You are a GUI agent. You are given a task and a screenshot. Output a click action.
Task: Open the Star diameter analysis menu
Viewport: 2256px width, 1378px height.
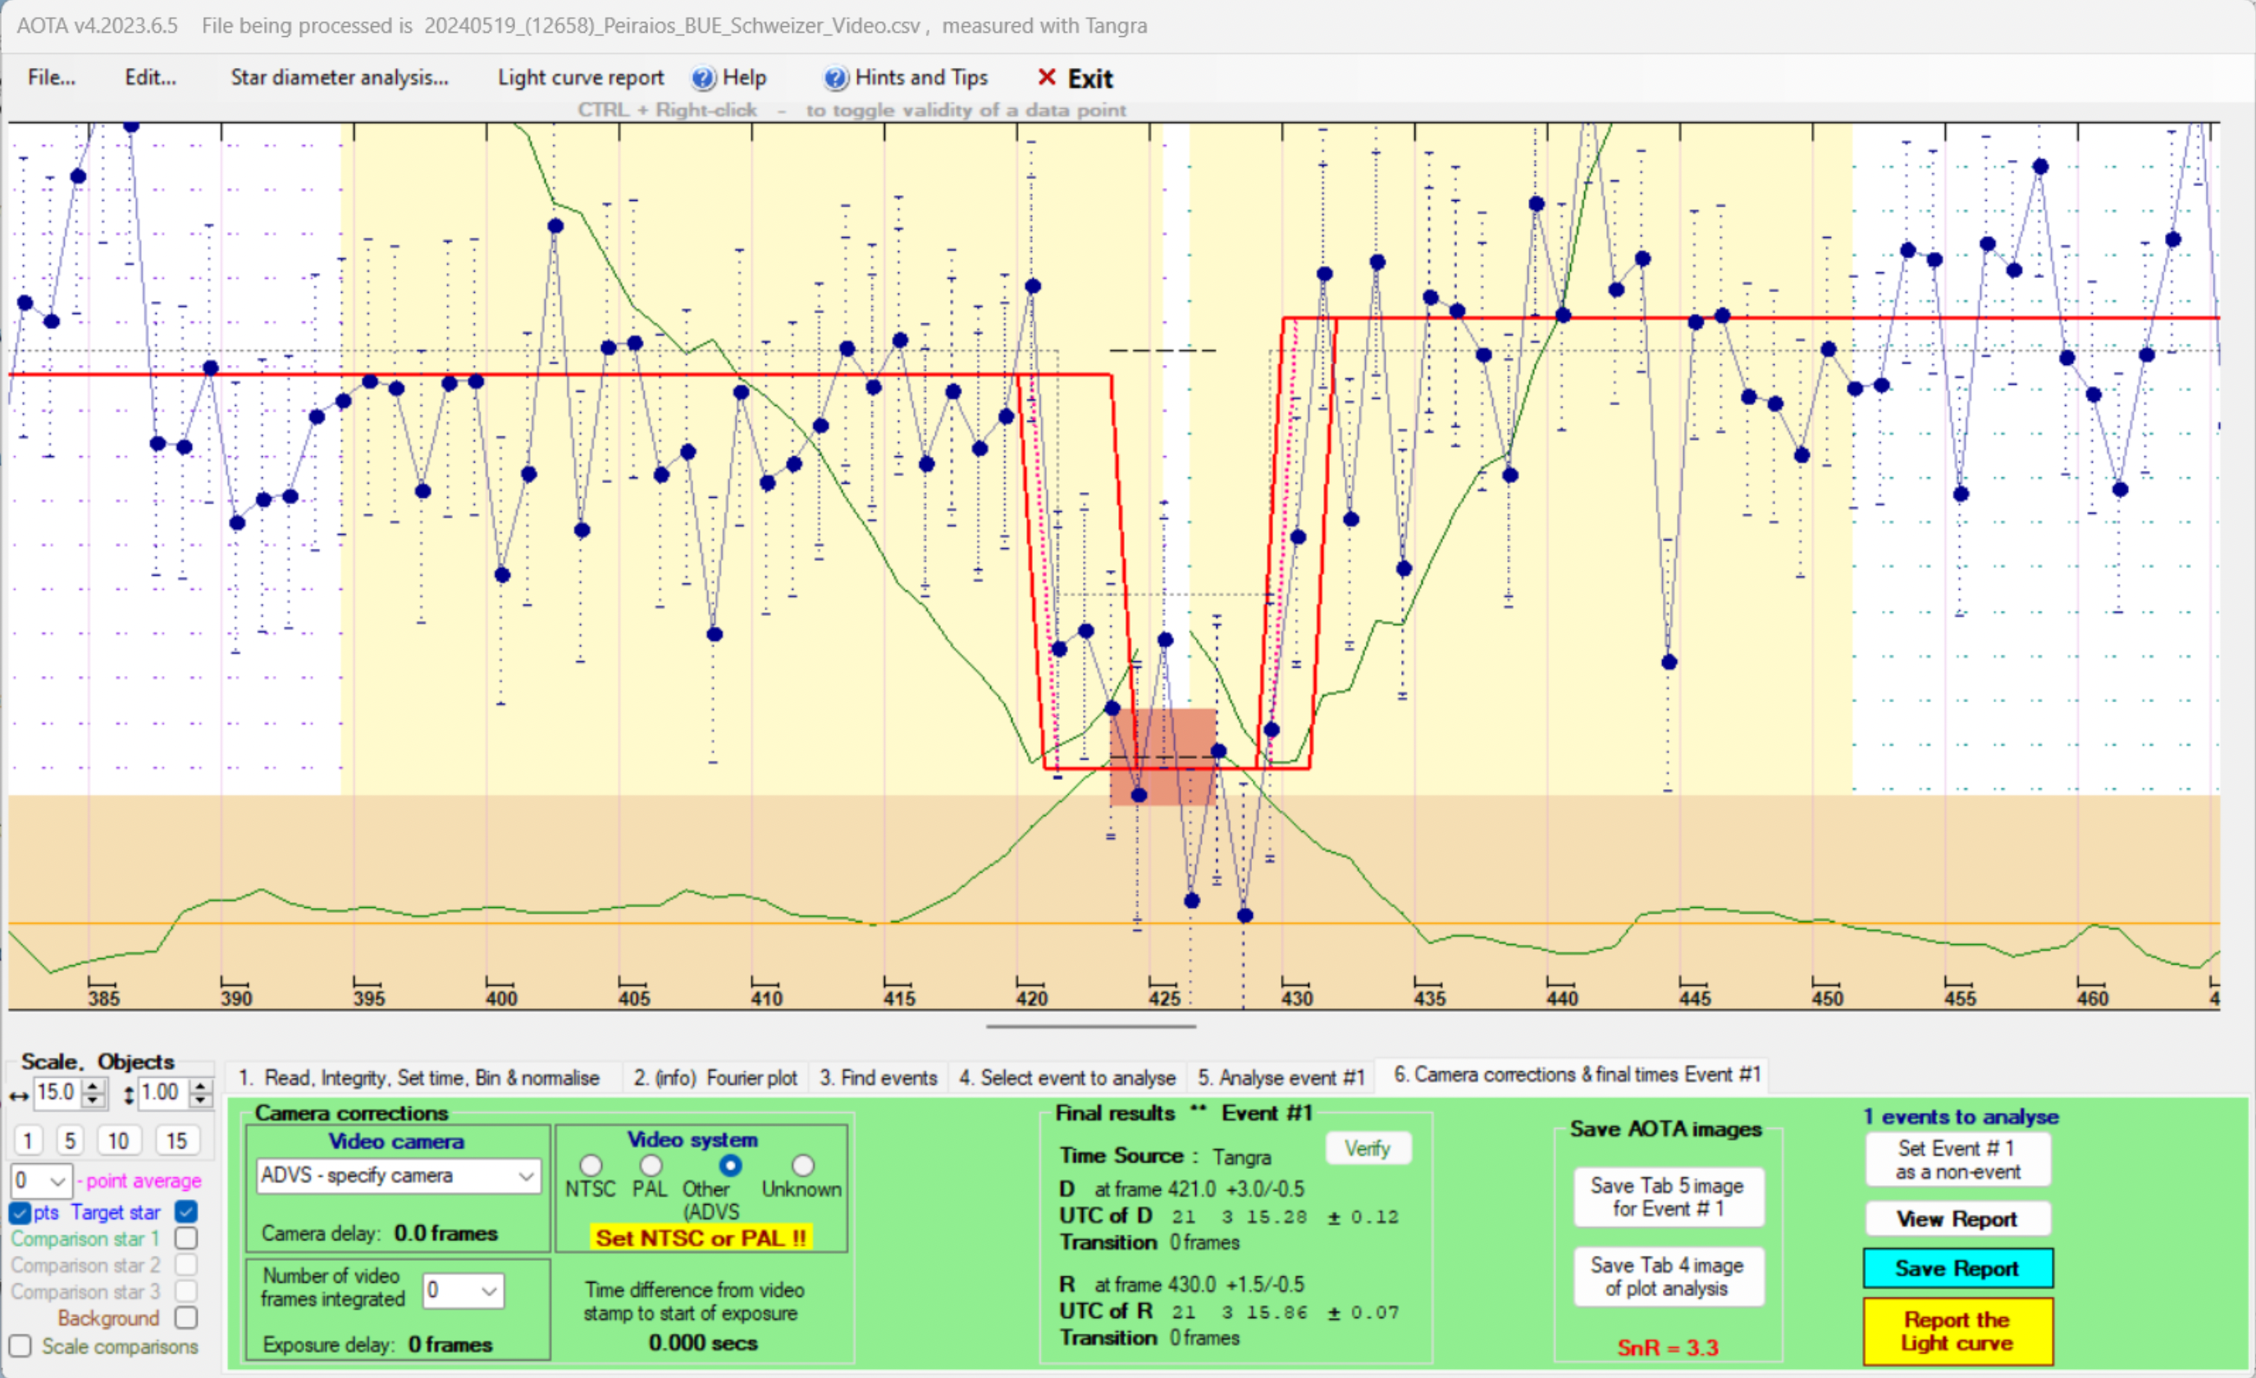click(339, 78)
